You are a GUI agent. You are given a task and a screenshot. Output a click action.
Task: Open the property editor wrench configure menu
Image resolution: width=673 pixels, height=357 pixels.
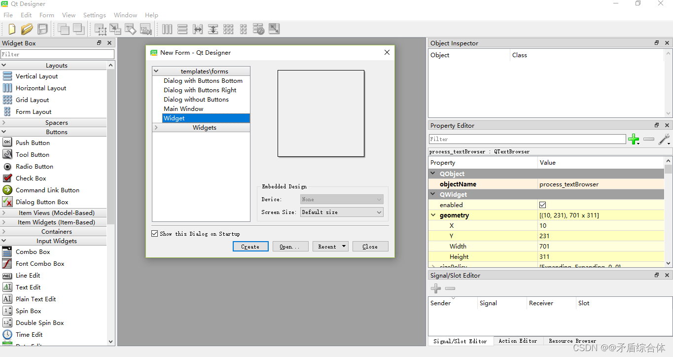pos(664,140)
